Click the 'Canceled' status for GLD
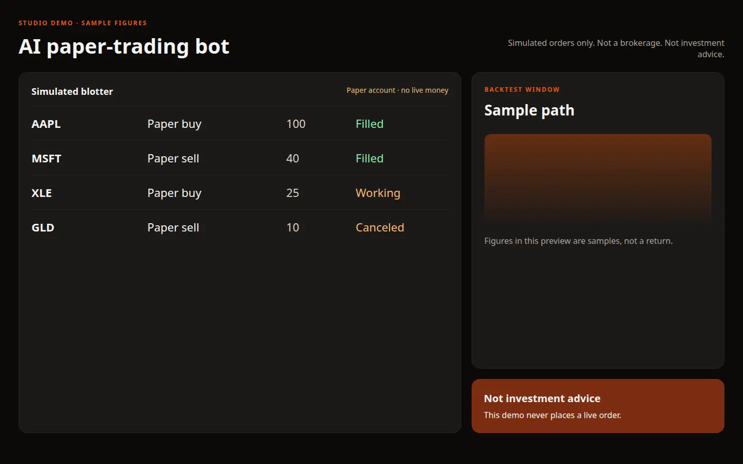 click(380, 227)
